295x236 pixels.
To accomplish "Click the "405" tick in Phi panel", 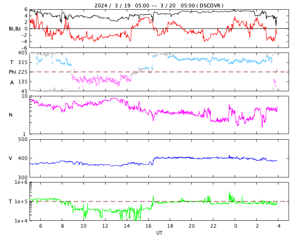I will pyautogui.click(x=23, y=53).
